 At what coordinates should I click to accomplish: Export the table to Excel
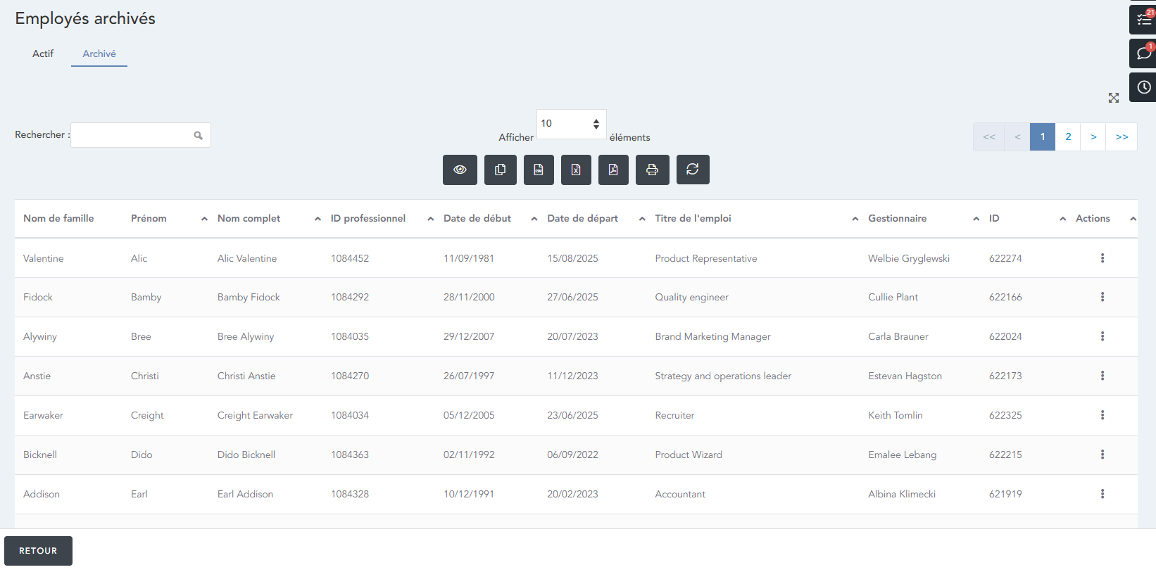click(x=576, y=170)
